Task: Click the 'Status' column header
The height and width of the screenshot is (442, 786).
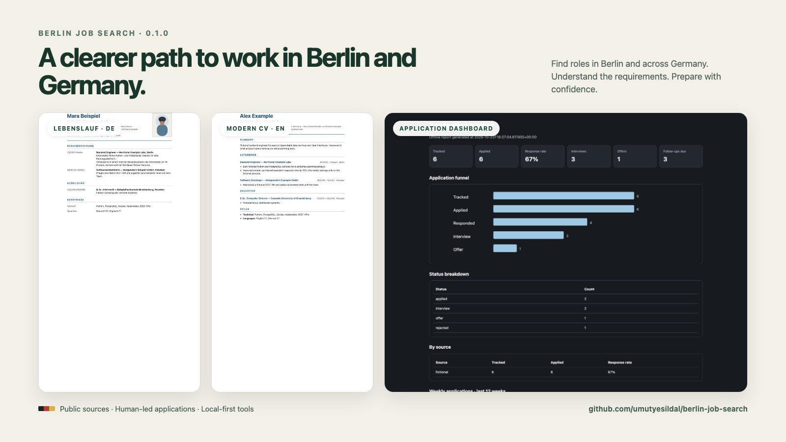Action: (x=441, y=289)
